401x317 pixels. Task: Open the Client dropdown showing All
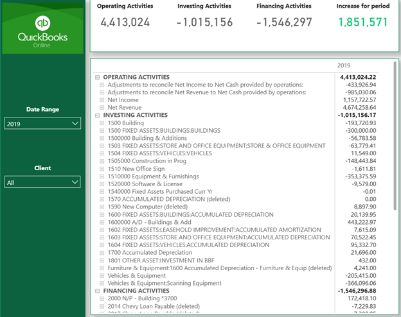pyautogui.click(x=42, y=182)
